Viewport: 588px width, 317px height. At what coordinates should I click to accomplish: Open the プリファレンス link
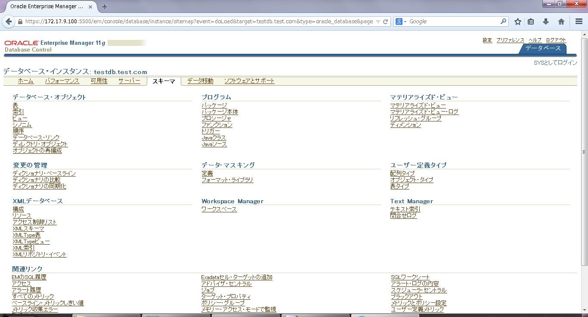click(510, 40)
